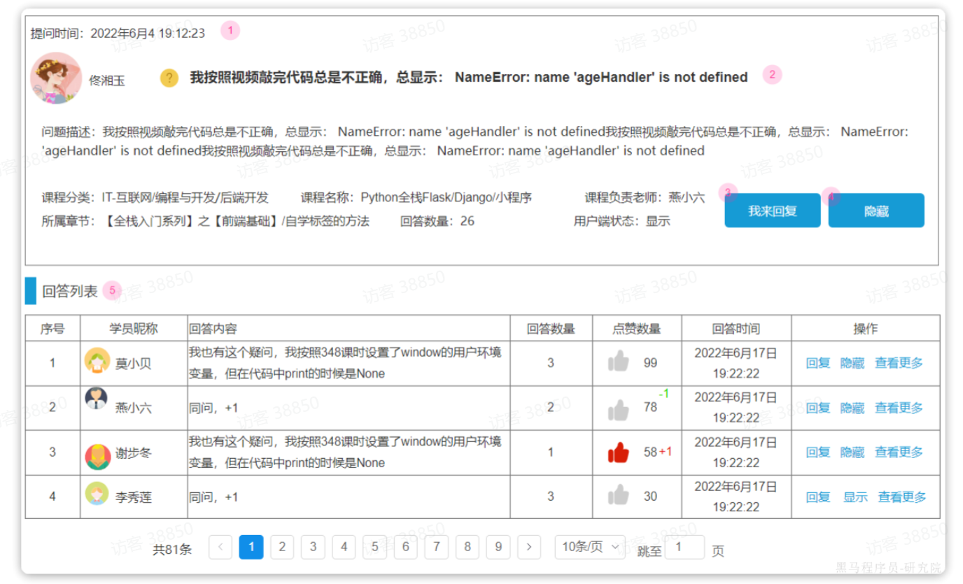
Task: Click 莫小贝's avatar in row 1
Action: 97,362
